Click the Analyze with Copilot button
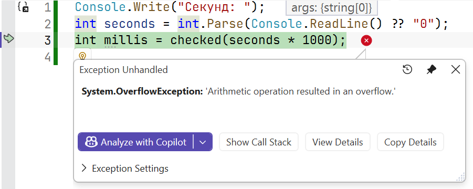The height and width of the screenshot is (189, 473). click(x=135, y=142)
